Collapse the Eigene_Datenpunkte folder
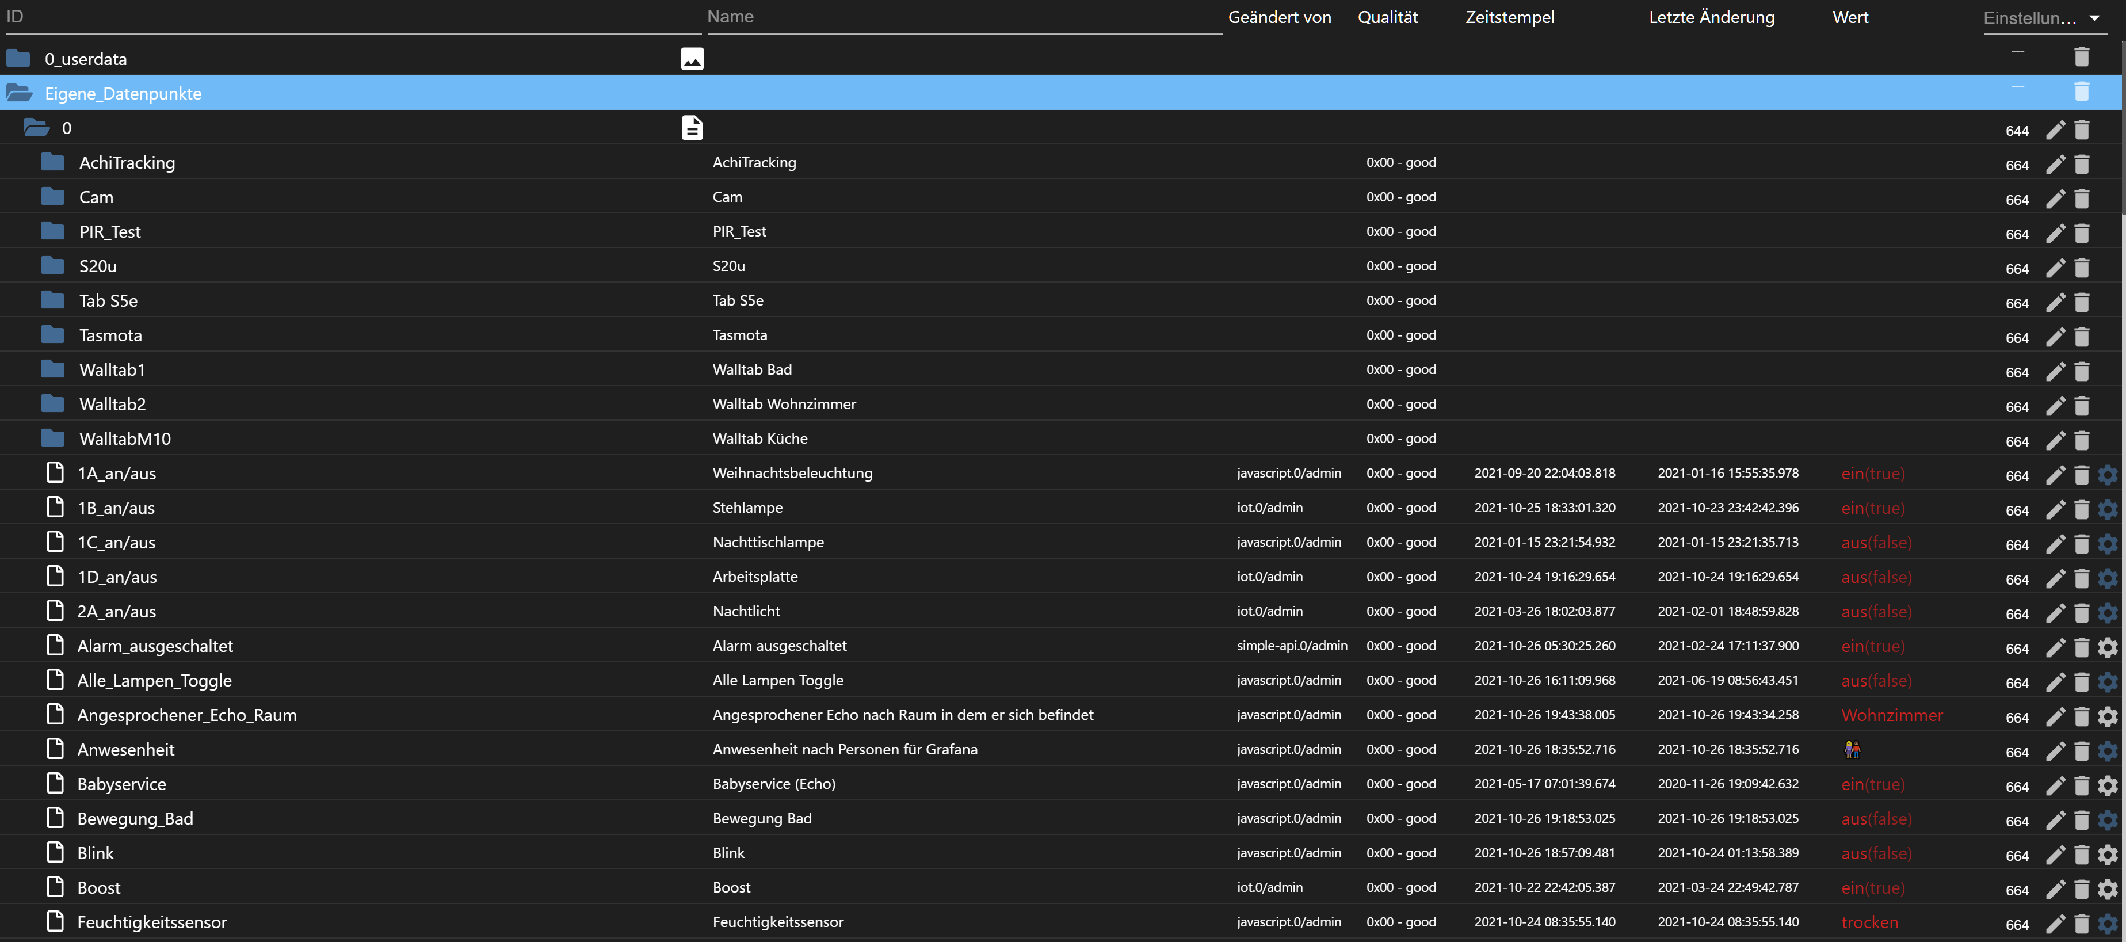The height and width of the screenshot is (942, 2126). (x=20, y=93)
